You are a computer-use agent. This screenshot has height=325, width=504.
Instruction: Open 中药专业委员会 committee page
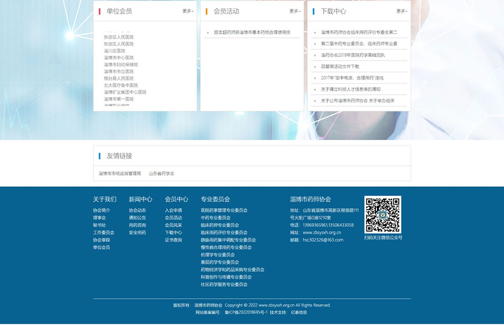216,218
